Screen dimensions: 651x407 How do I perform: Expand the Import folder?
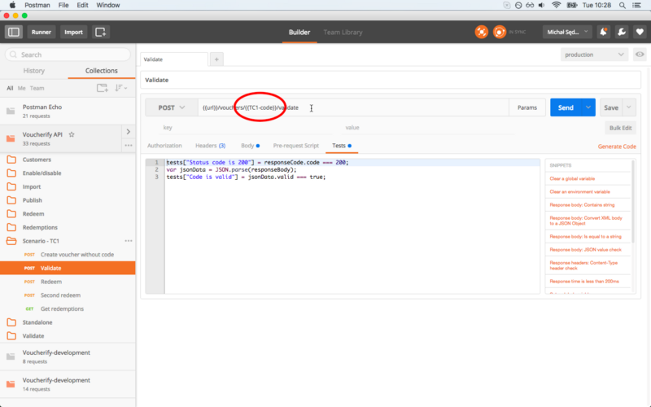tap(68, 186)
